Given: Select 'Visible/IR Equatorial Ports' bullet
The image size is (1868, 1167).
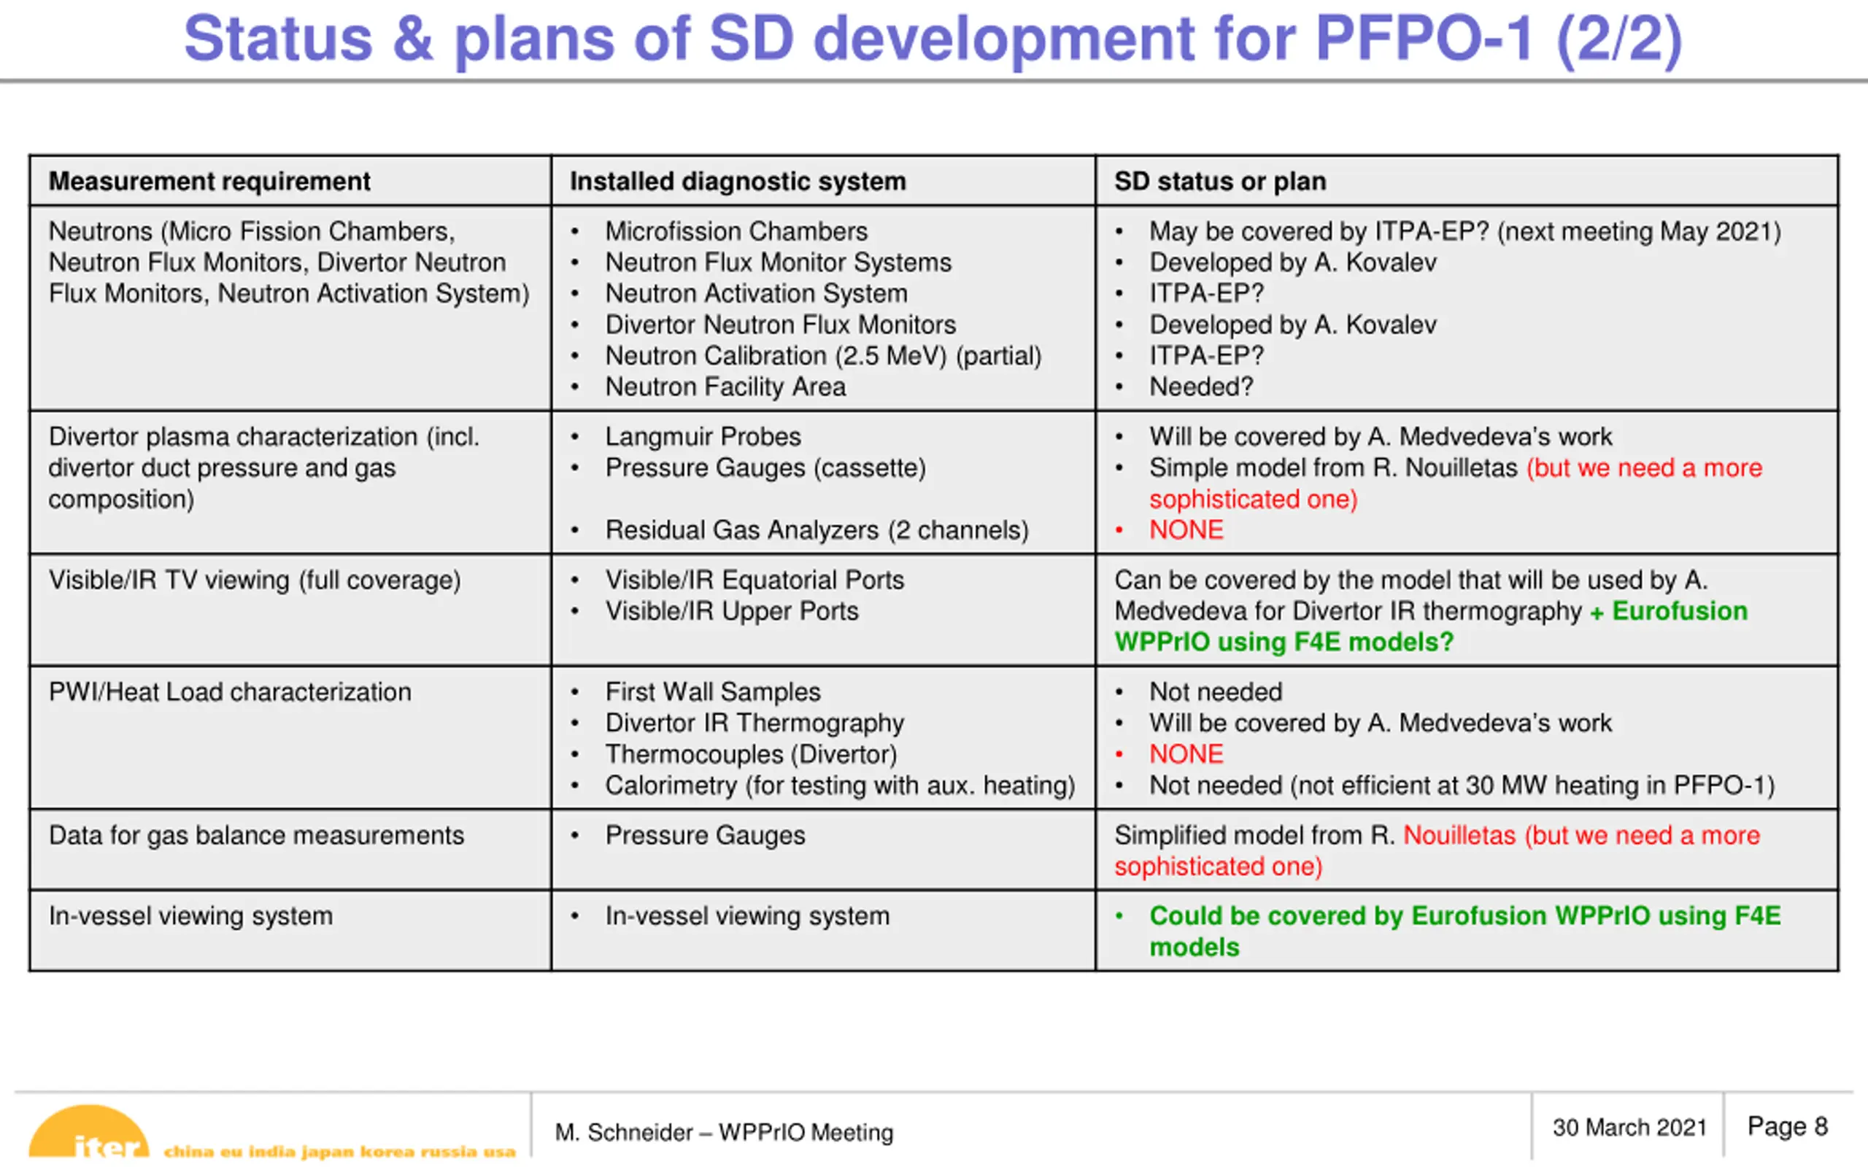Looking at the screenshot, I should [x=754, y=581].
